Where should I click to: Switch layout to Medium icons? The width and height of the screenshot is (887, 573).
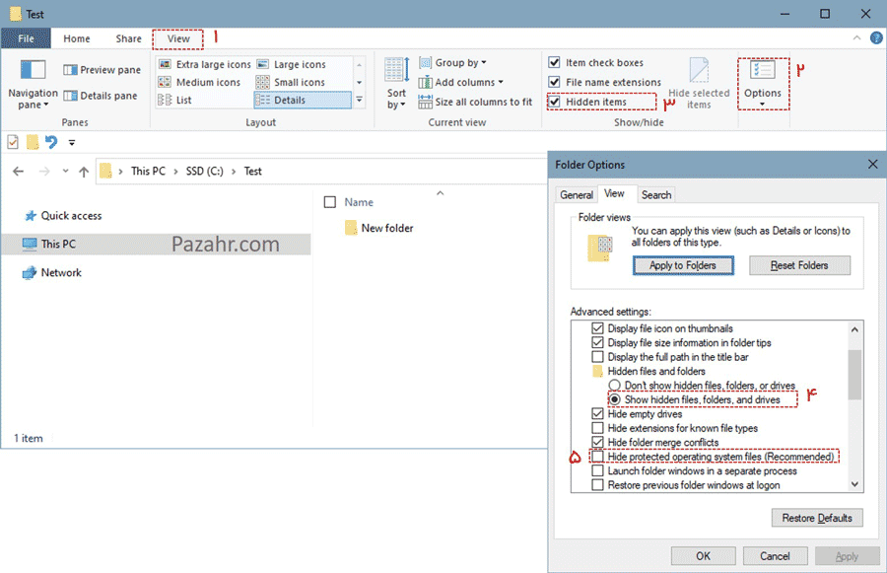pyautogui.click(x=199, y=82)
